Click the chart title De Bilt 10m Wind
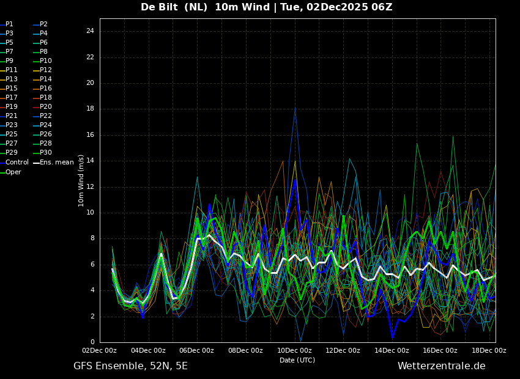Screen dimensions: 520x379 (x=266, y=7)
